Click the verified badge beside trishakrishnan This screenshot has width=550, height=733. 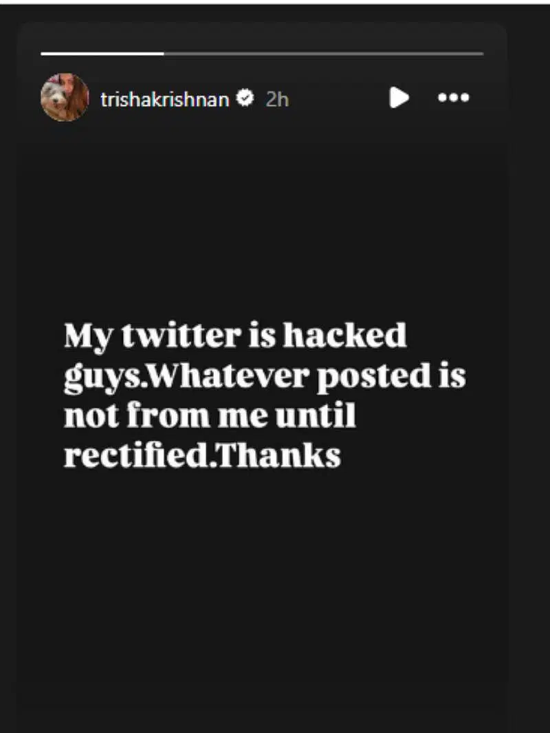[244, 99]
